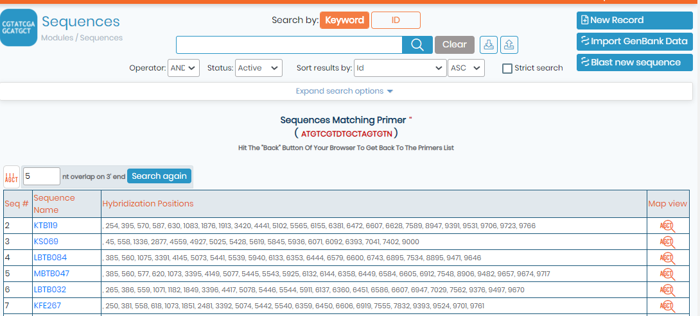Click the Sequences module logo icon
The width and height of the screenshot is (700, 316).
point(19,28)
